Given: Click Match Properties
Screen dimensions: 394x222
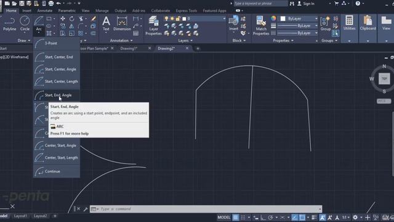Looking at the screenshot, I should tap(261, 25).
